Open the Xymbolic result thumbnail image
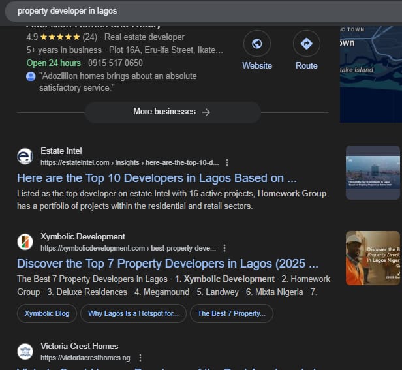Image resolution: width=402 pixels, height=370 pixels. [373, 258]
